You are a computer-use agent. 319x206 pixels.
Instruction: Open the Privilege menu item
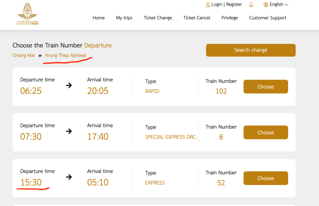230,18
